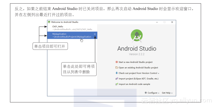This screenshot has width=215, height=107.
Task: Click the MyApplication project path text
Action: (72, 37)
